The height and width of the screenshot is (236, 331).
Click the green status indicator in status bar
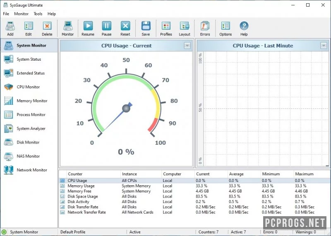[x=4, y=232]
